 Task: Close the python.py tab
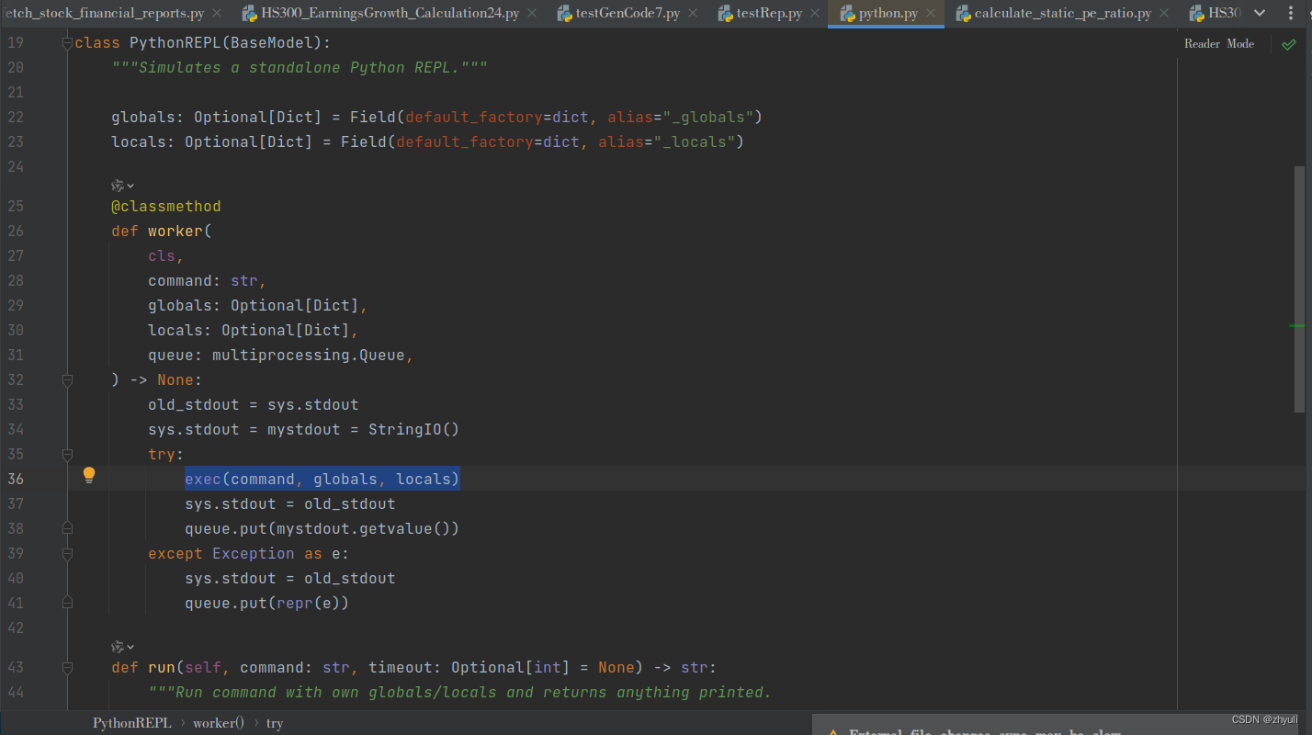(931, 14)
